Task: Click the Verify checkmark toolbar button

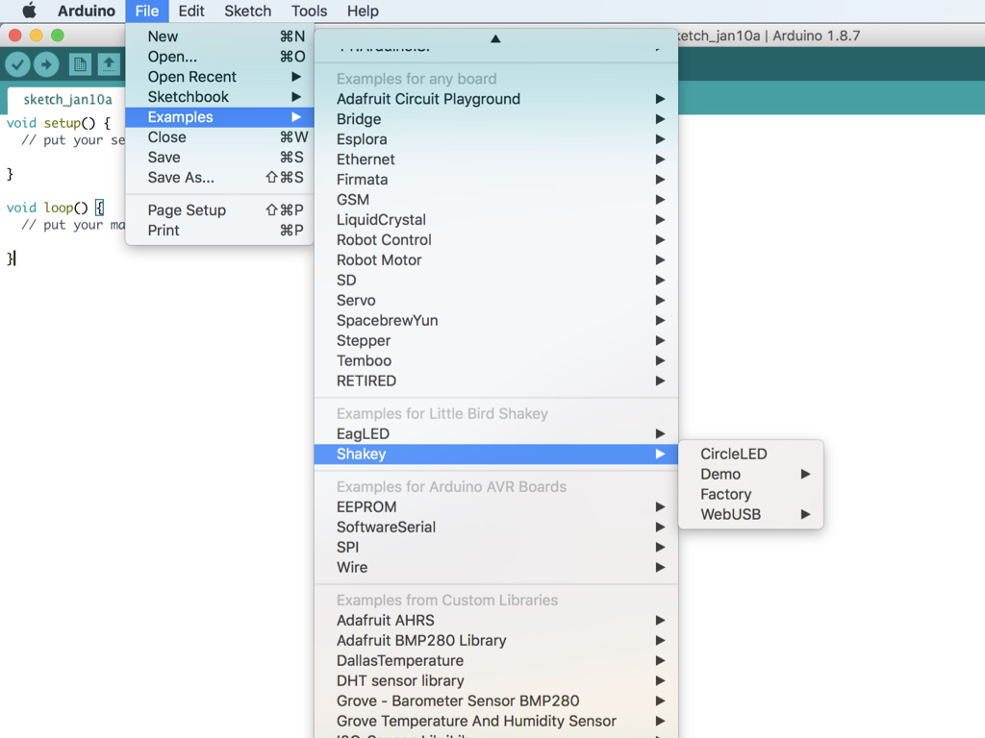Action: click(17, 64)
